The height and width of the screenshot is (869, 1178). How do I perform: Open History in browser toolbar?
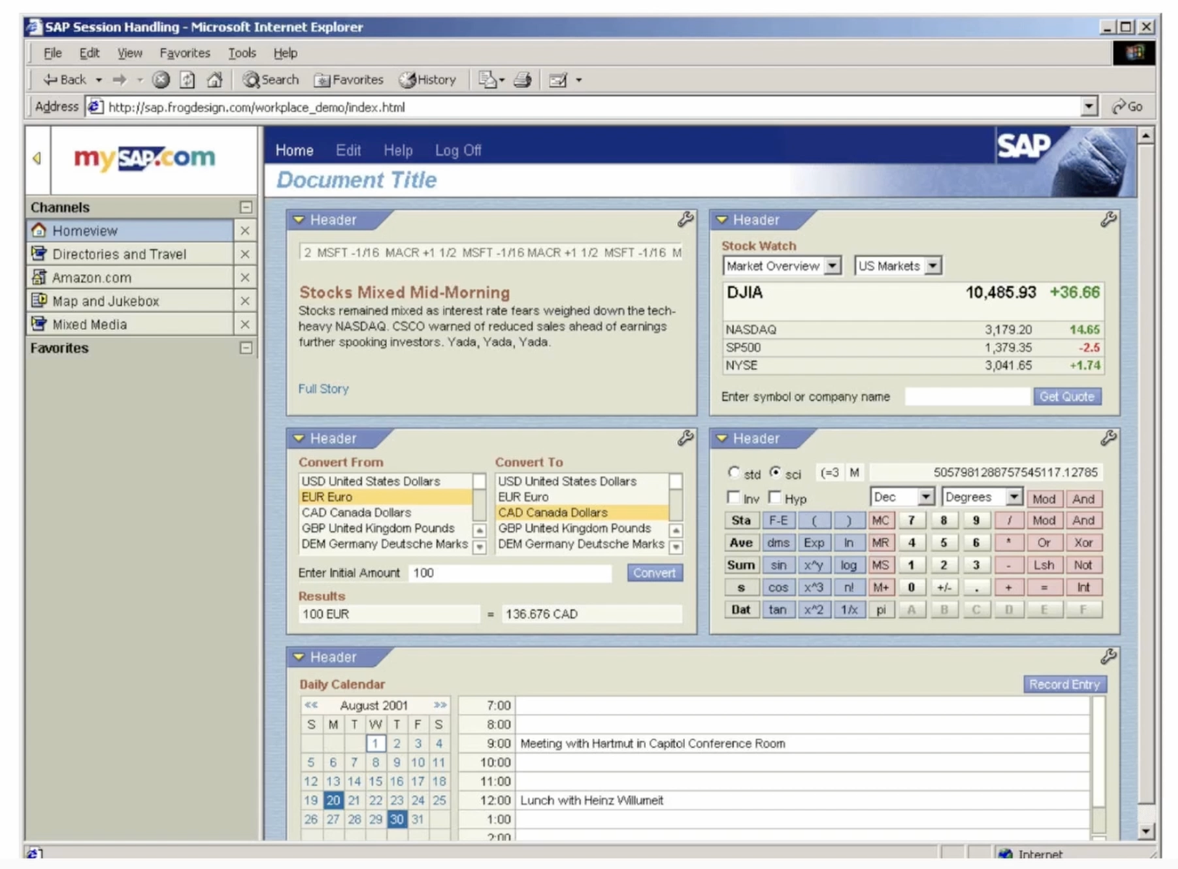[428, 79]
